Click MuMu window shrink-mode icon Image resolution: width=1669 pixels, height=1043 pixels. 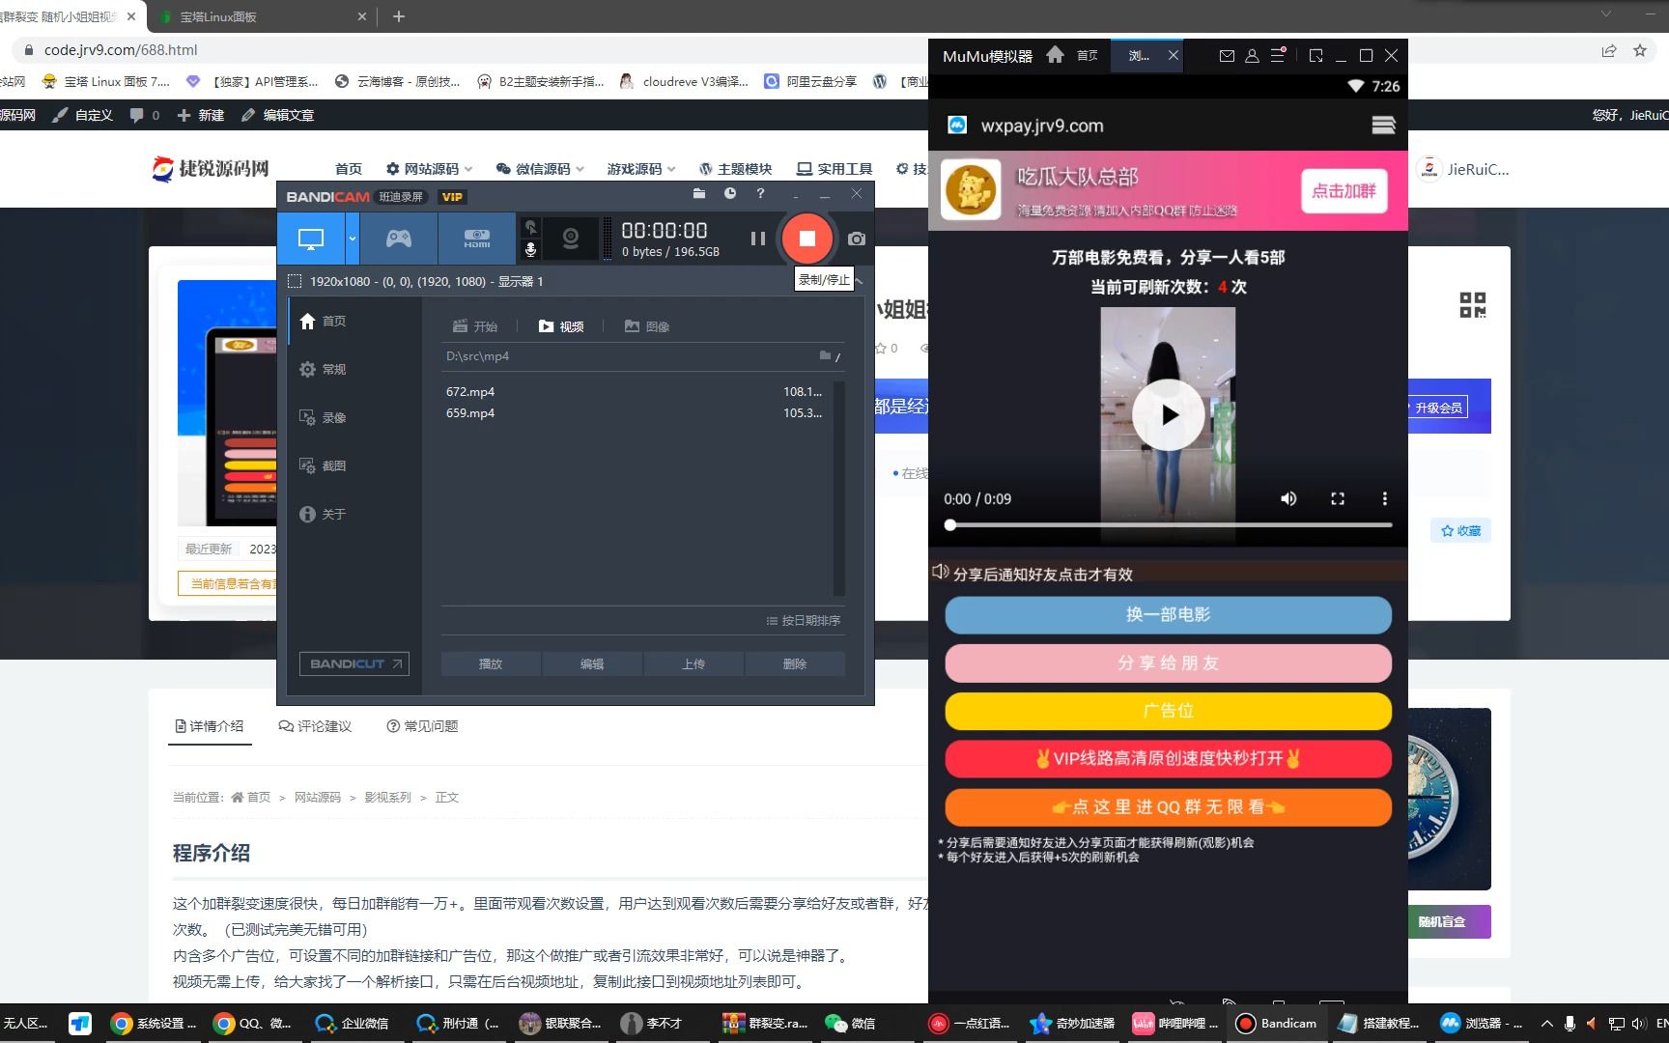click(1315, 56)
